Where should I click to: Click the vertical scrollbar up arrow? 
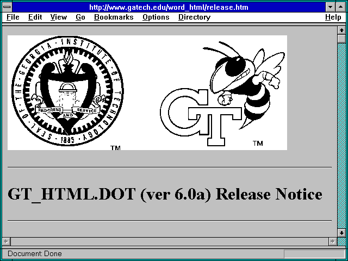341,30
